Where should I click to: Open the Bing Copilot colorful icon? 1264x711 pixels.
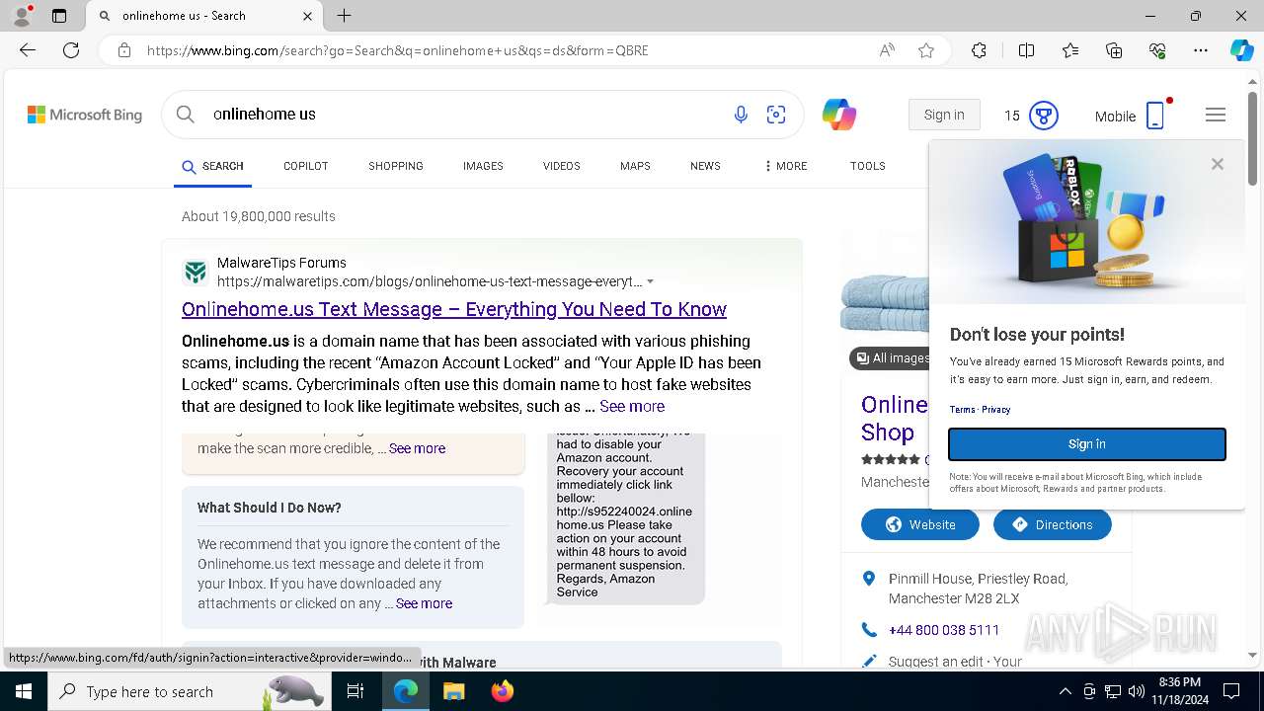[x=839, y=115]
